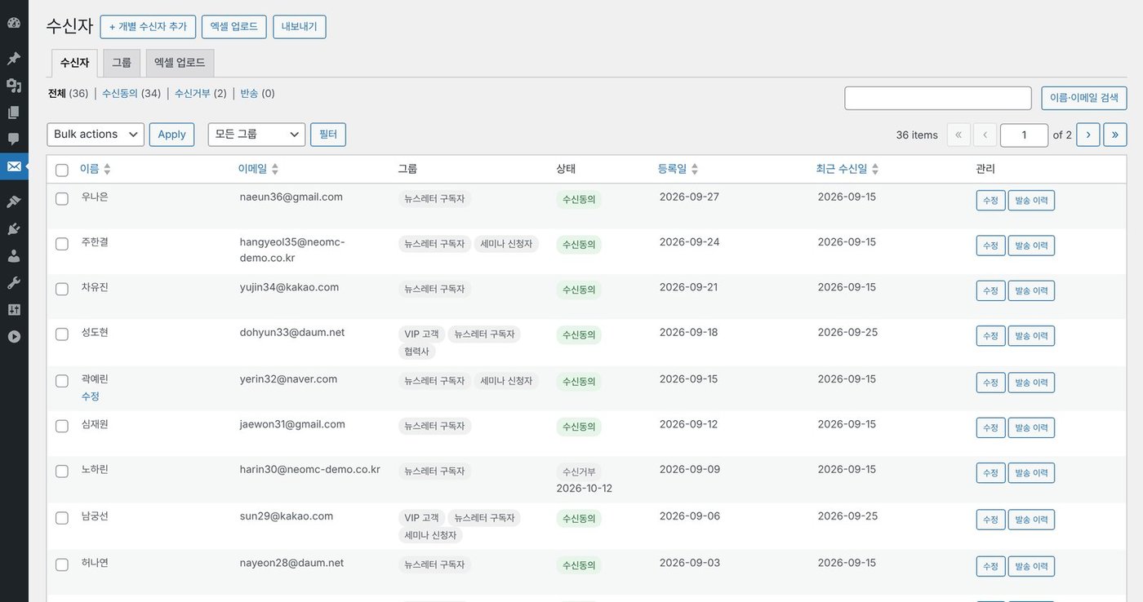Image resolution: width=1143 pixels, height=602 pixels.
Task: Open Appearance via the paintbrush icon
Action: point(14,201)
